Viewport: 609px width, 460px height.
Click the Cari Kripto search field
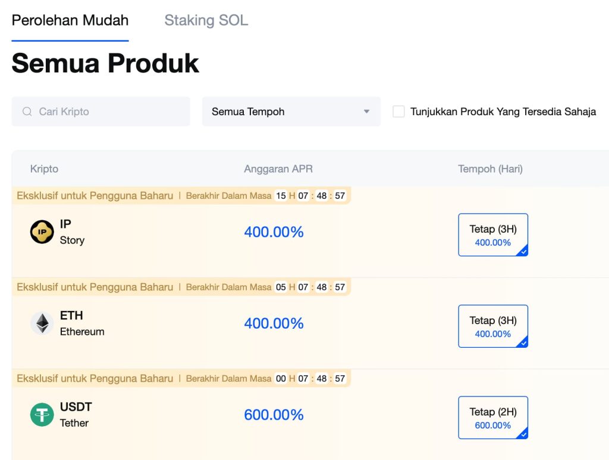101,111
